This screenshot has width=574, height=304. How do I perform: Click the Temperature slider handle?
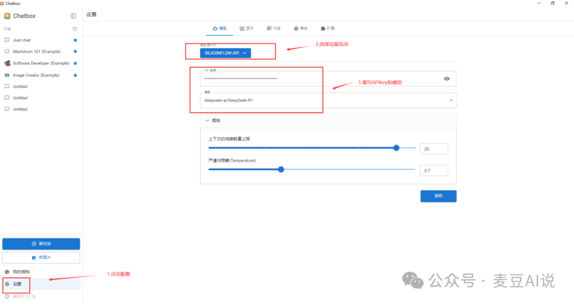click(x=281, y=170)
